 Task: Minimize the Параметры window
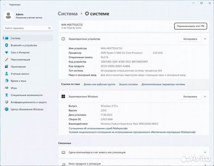[193, 3]
